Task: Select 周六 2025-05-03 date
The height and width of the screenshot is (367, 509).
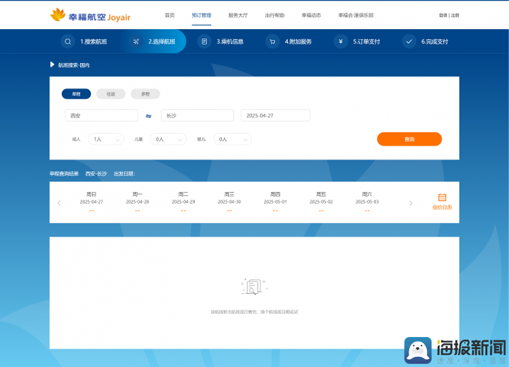Action: coord(367,202)
